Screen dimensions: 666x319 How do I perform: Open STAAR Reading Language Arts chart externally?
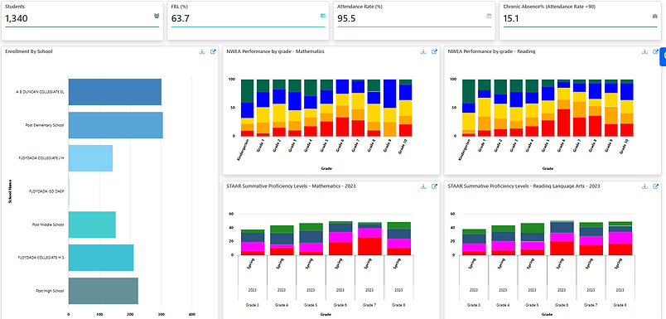[x=656, y=186]
